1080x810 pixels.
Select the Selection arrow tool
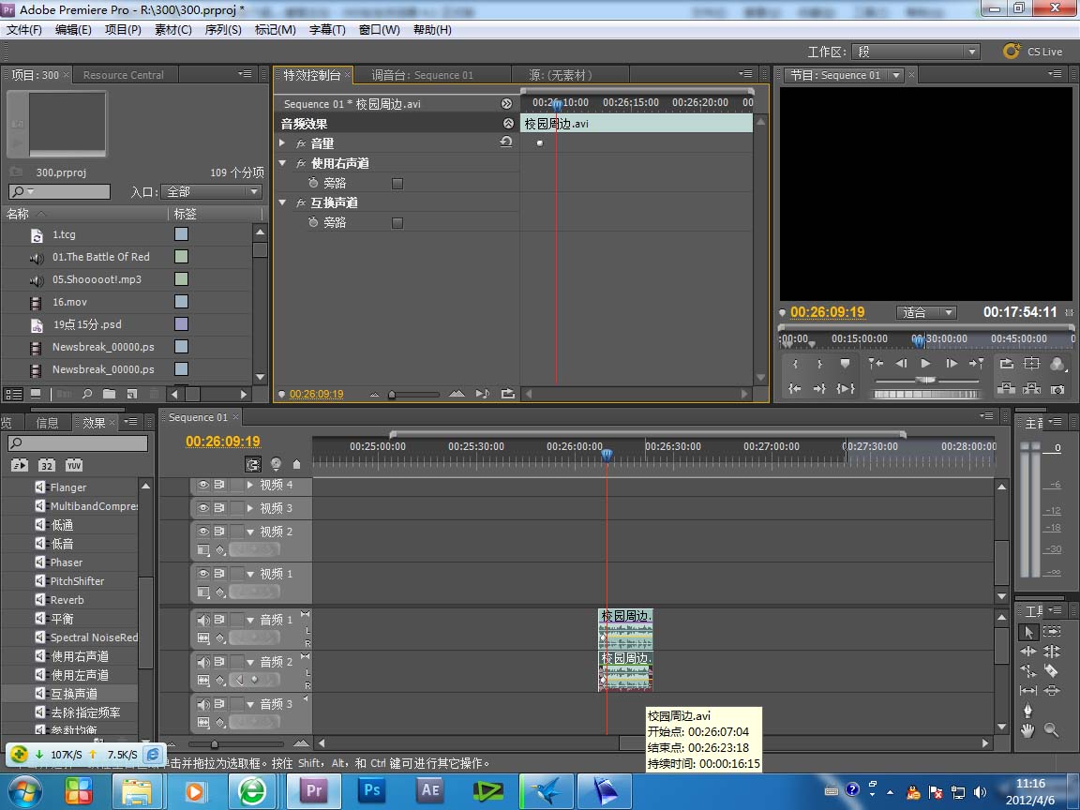(x=1028, y=632)
